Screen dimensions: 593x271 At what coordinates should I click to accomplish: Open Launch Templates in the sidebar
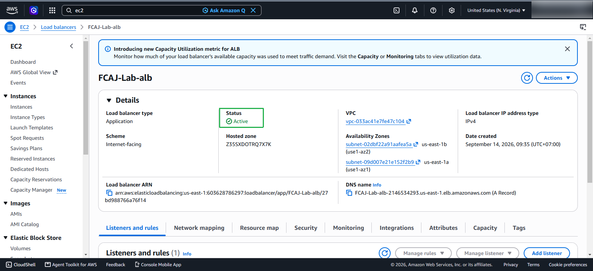tap(32, 128)
